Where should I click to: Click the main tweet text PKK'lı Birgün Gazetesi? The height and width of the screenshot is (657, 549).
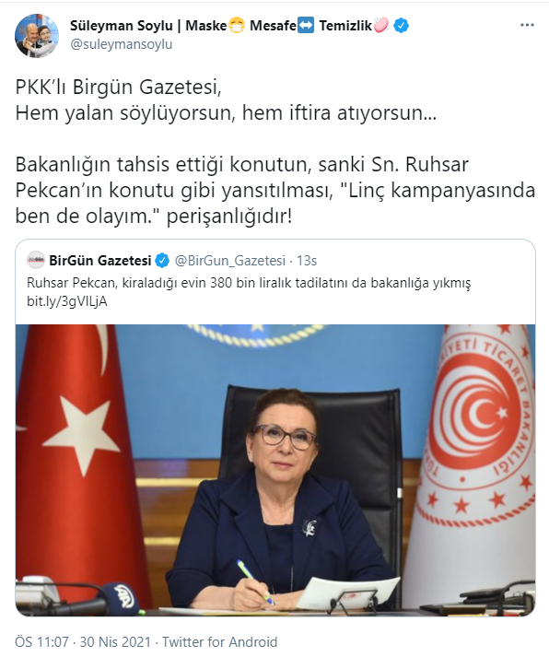point(118,88)
